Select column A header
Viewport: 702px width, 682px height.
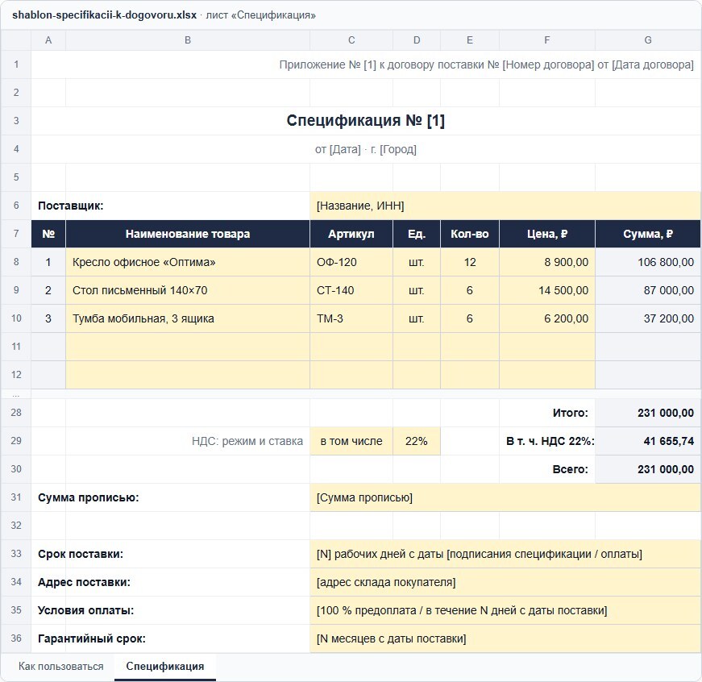(x=48, y=40)
